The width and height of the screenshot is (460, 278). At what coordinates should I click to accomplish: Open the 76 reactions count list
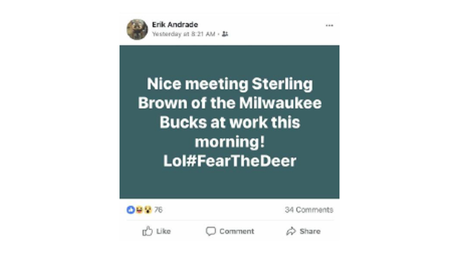pos(158,210)
